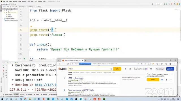Click browser back arrow button
The image size is (181, 101).
(60, 64)
